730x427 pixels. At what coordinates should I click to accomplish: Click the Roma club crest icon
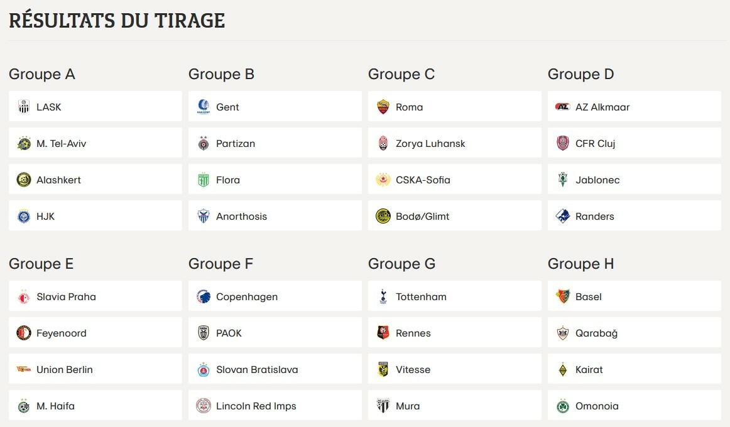tap(383, 107)
